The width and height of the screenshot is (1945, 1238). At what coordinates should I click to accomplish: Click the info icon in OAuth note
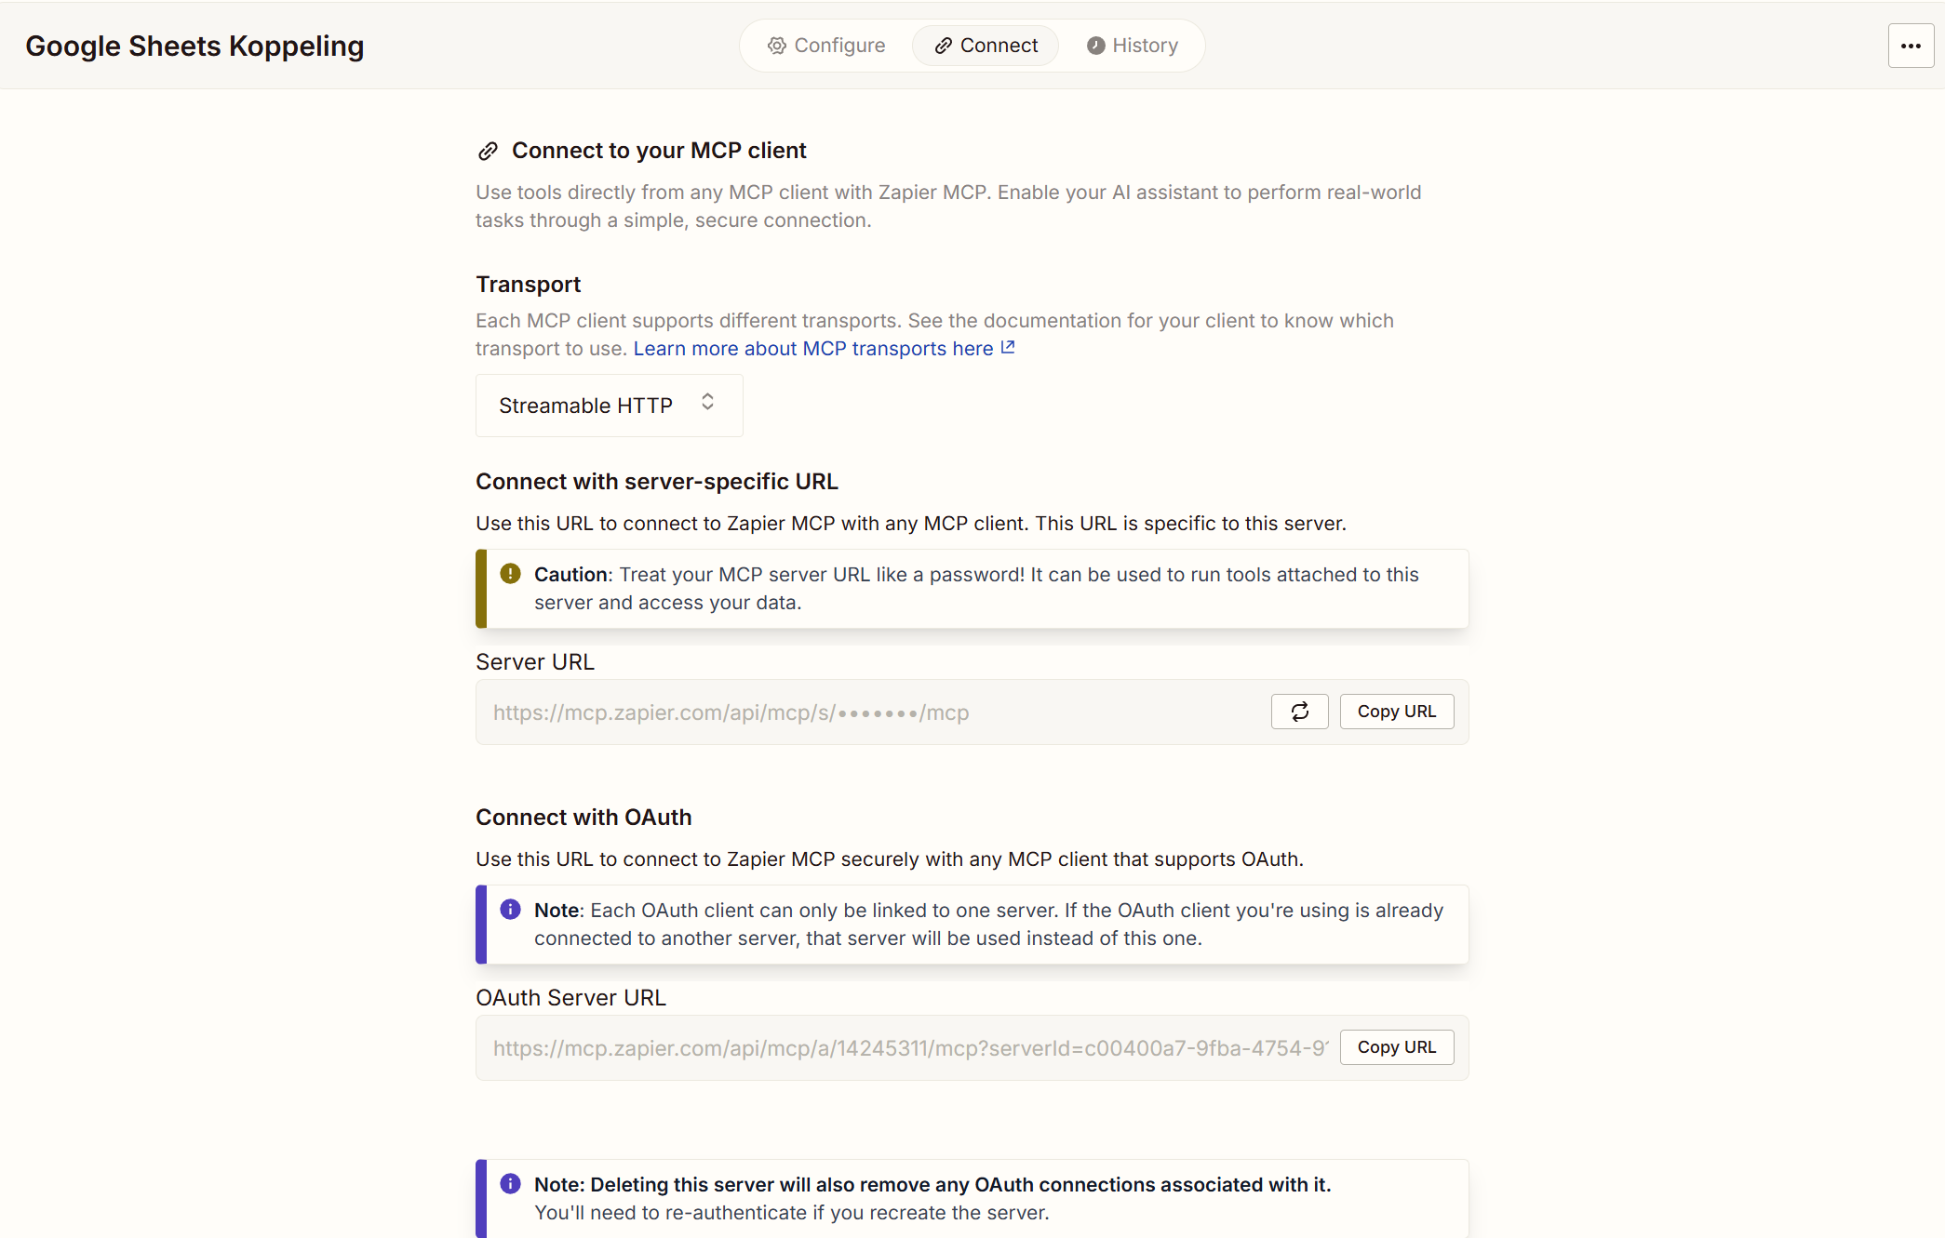[x=510, y=910]
